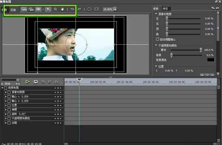
Task: Enable the 自动调整轴心 checkbox
Action: pos(158,39)
